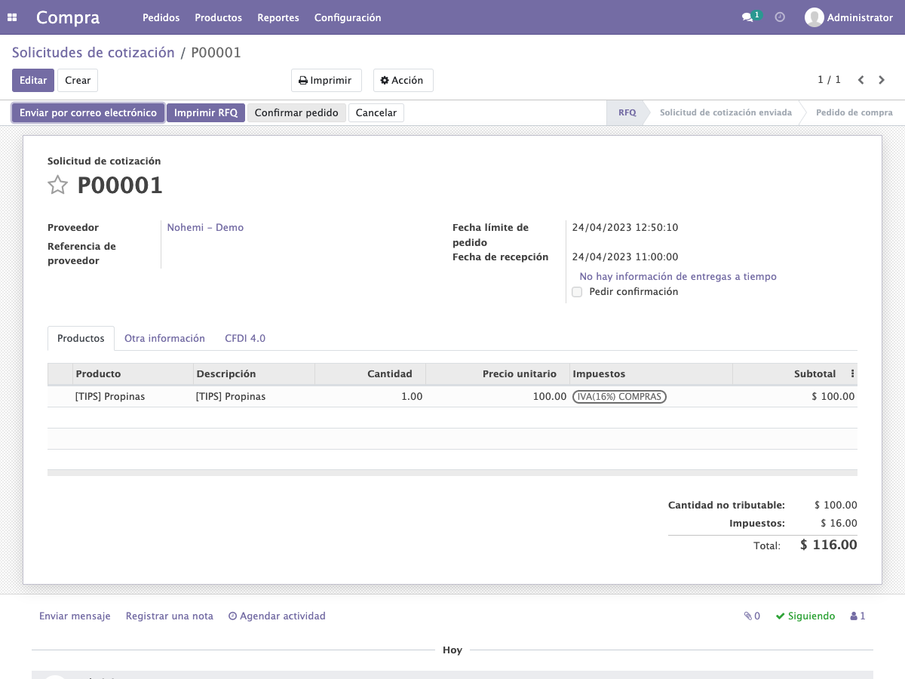Click the Editar button
Screen dimensions: 905x679
pyautogui.click(x=33, y=81)
